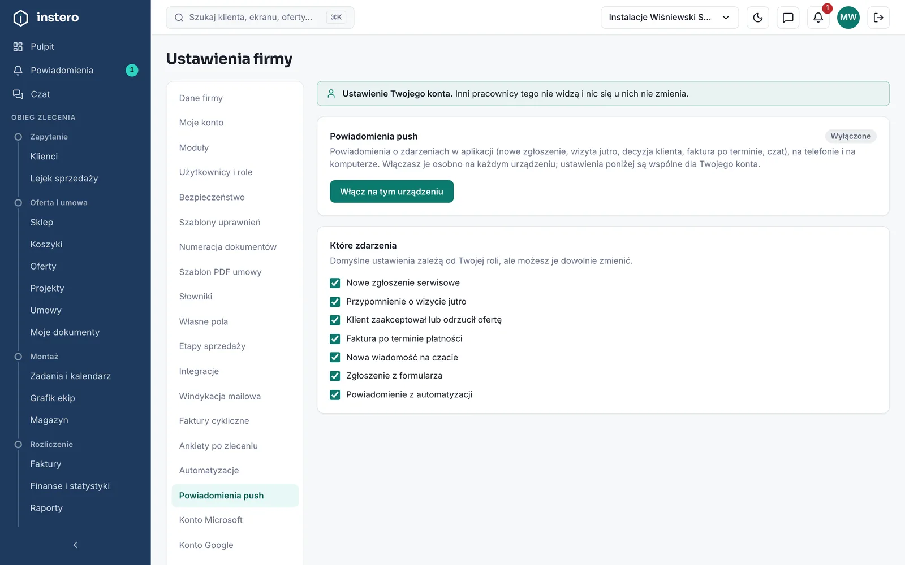Collapse the sidebar with left chevron

[75, 545]
